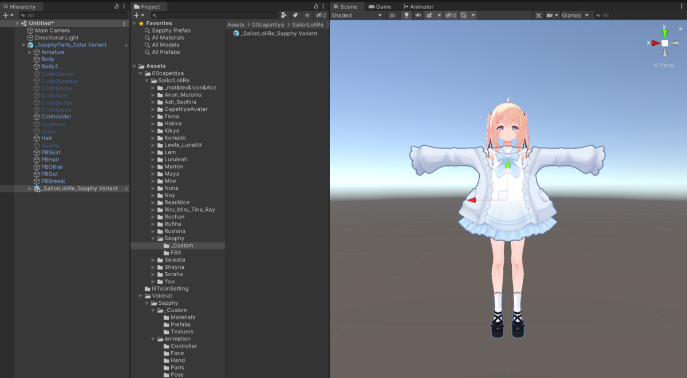Toggle the Scene grid visibility icon
687x378 pixels.
pos(463,15)
